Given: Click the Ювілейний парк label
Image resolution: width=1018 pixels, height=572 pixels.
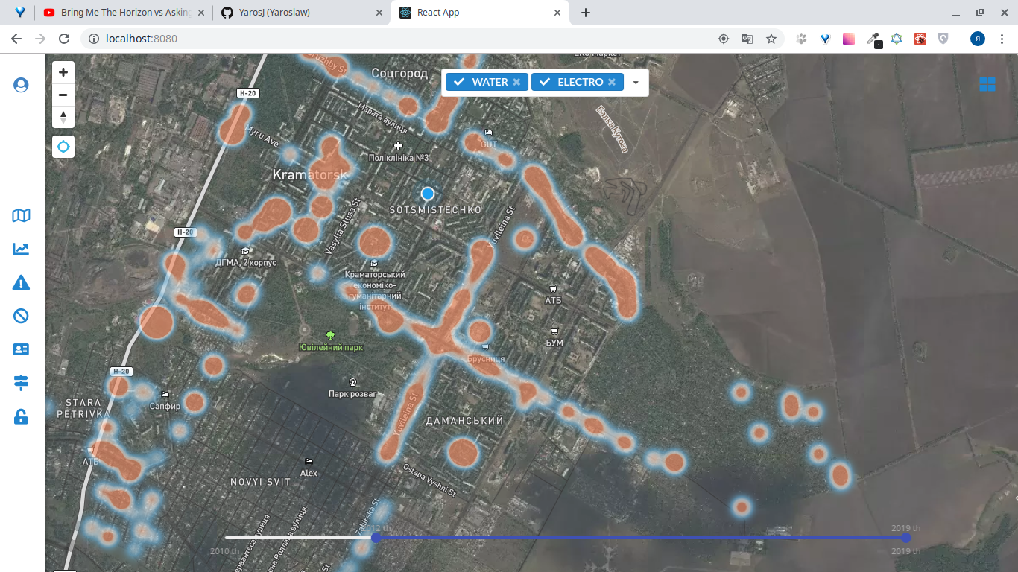Looking at the screenshot, I should (331, 347).
